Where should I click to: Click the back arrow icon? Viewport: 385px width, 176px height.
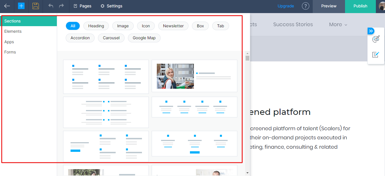tap(7, 6)
